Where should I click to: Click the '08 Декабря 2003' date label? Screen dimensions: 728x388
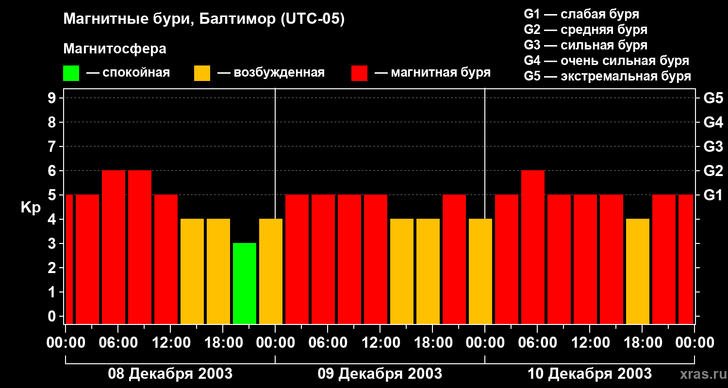(170, 374)
